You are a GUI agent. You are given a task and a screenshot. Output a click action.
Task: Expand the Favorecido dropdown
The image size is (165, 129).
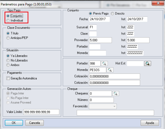point(114,106)
